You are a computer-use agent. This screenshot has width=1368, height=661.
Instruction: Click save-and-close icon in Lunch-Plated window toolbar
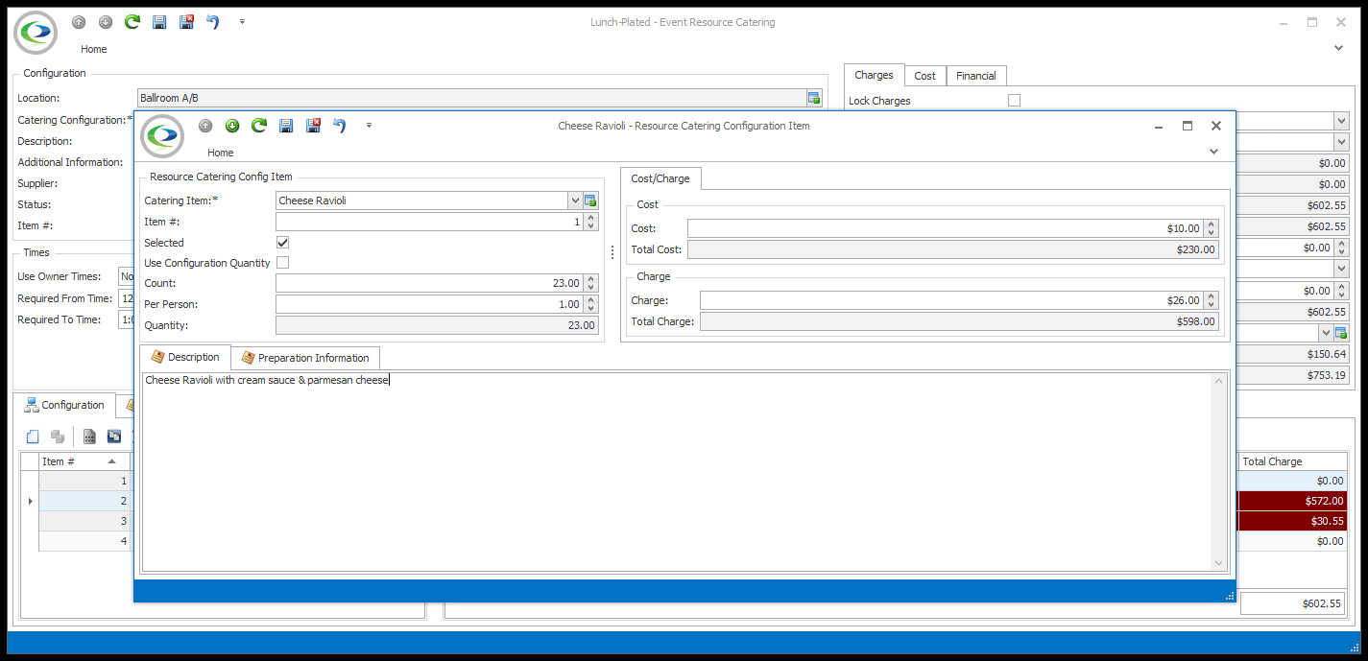point(186,22)
